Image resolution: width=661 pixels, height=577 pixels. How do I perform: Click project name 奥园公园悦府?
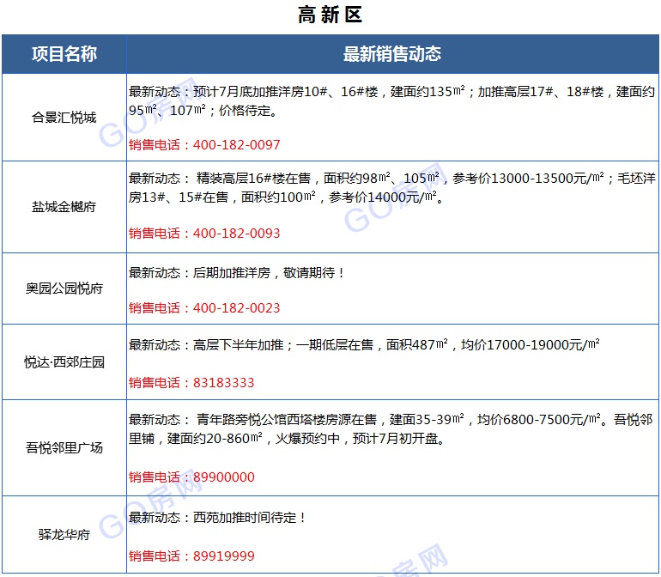click(x=64, y=288)
